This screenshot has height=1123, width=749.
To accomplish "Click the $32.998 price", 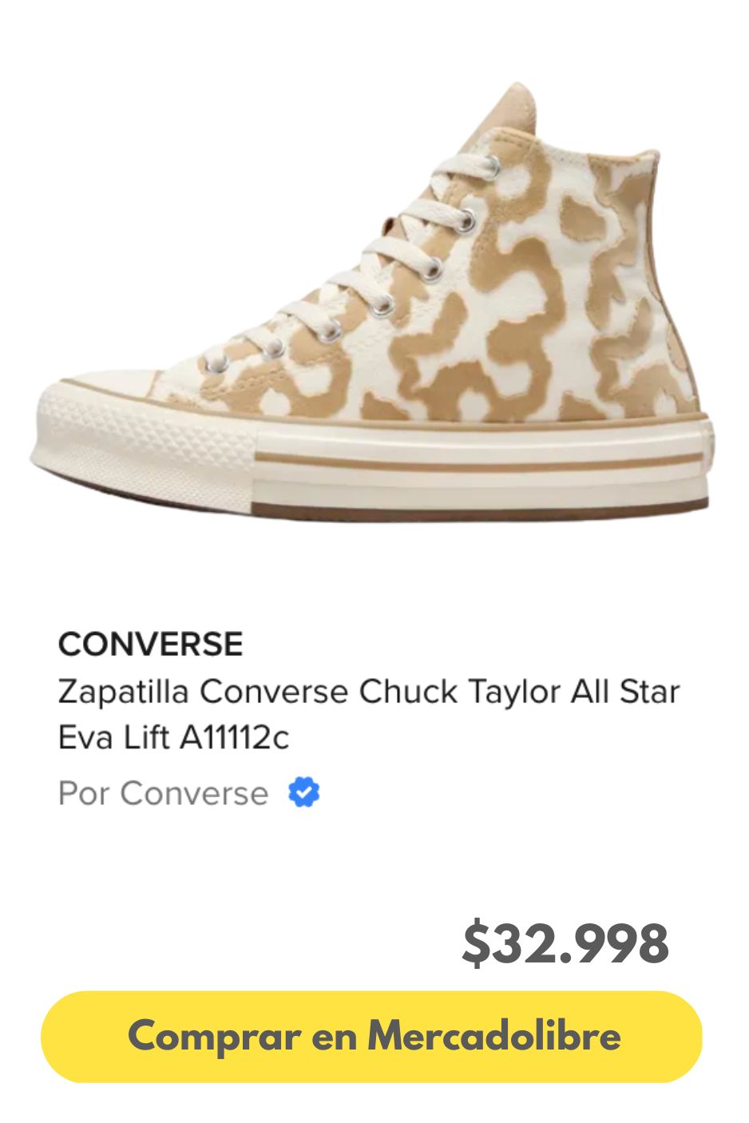I will coord(565,943).
